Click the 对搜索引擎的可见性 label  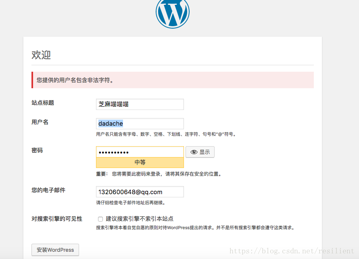[x=57, y=219]
